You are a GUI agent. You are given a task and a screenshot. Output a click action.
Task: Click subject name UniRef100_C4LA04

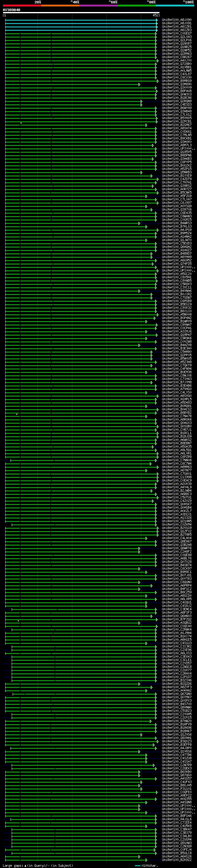(x=177, y=538)
